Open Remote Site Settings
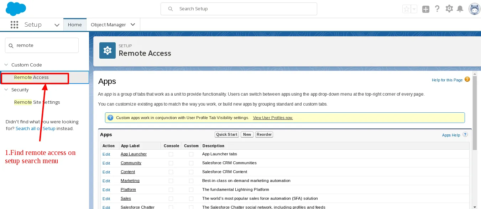Screen dimensions: 481x209 pos(37,102)
